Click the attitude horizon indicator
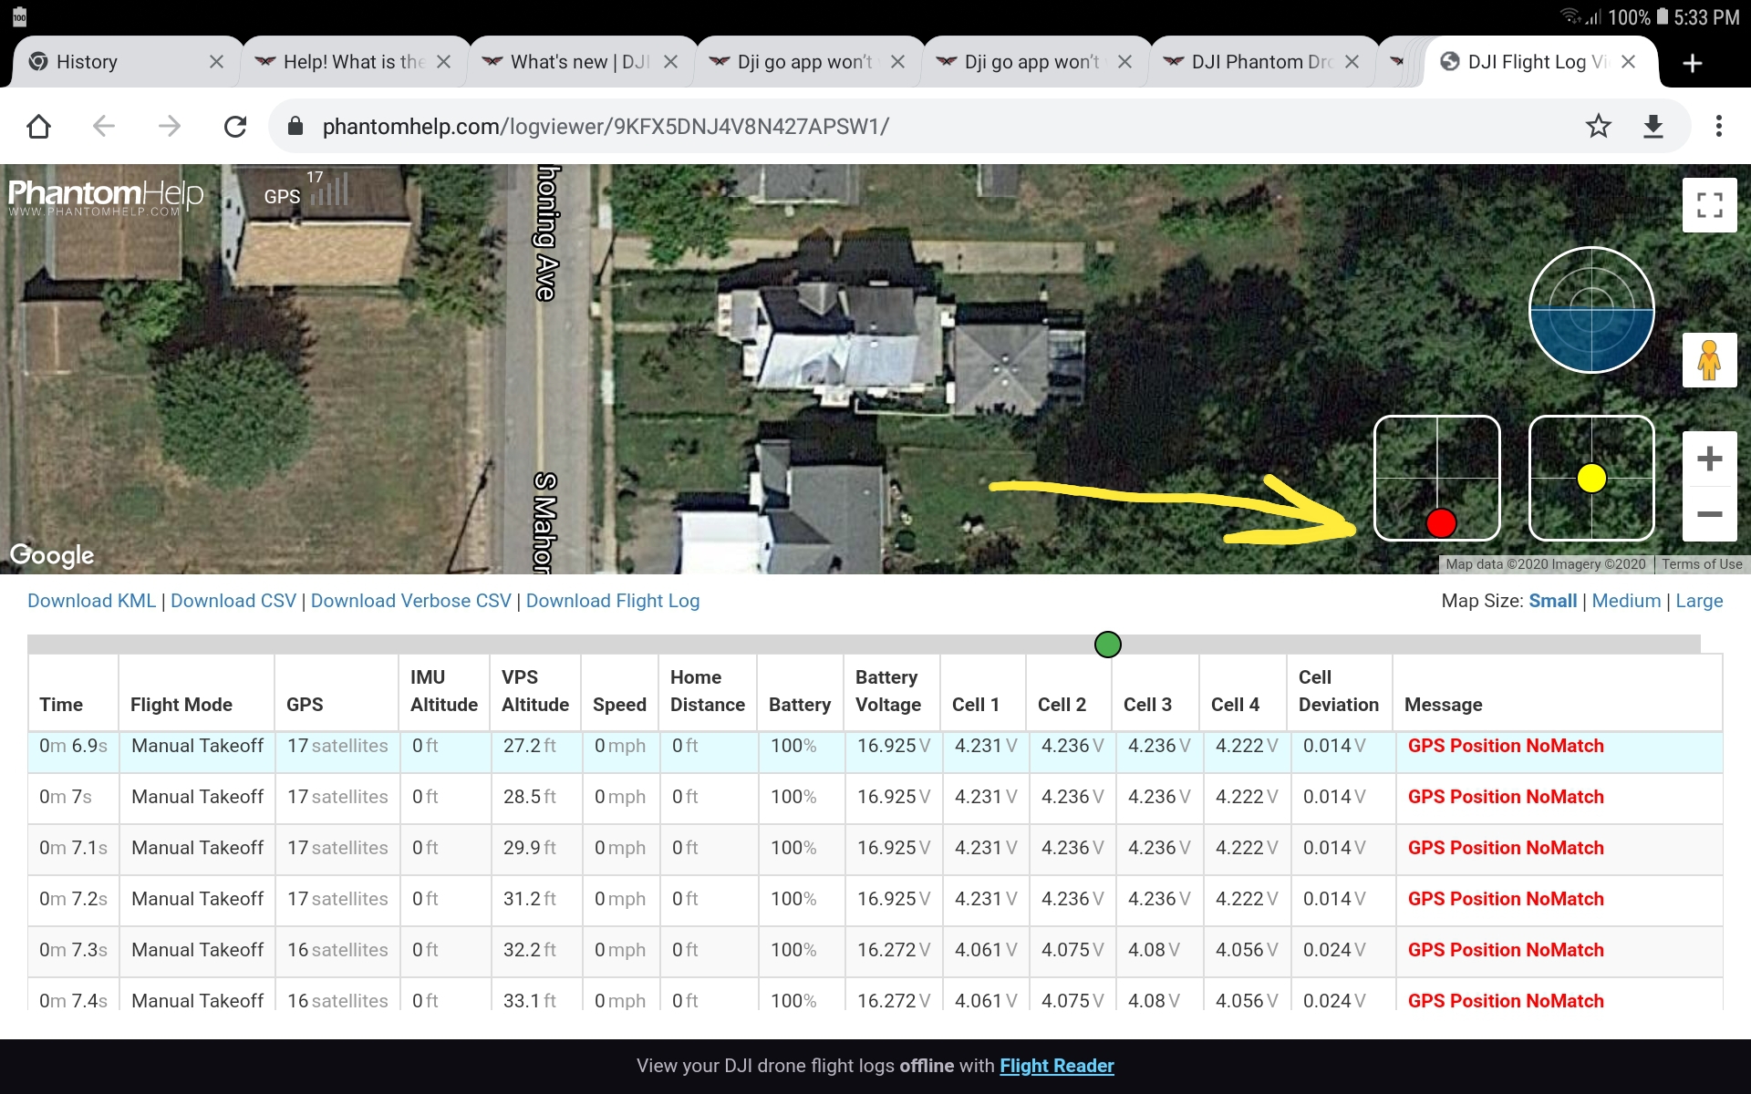This screenshot has width=1751, height=1094. (x=1591, y=310)
